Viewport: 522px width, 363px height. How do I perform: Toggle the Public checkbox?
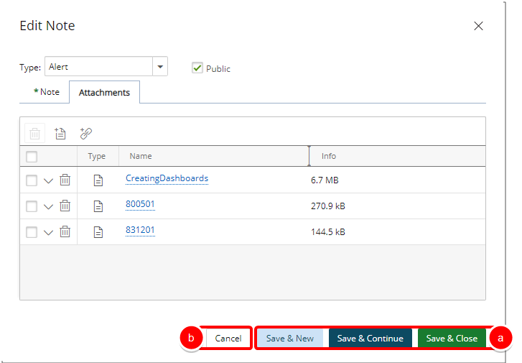197,68
